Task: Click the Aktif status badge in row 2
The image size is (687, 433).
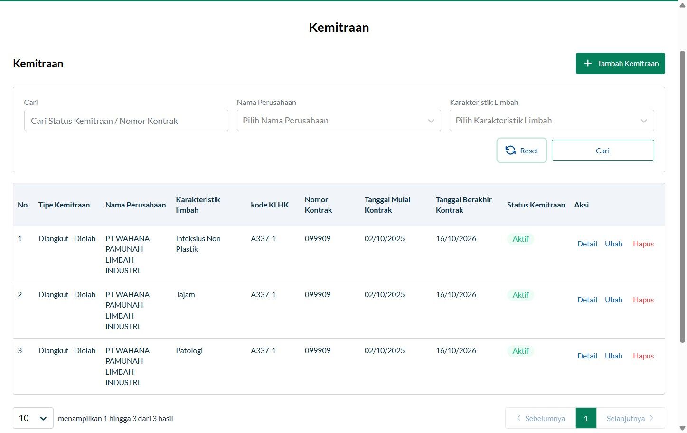Action: tap(520, 295)
